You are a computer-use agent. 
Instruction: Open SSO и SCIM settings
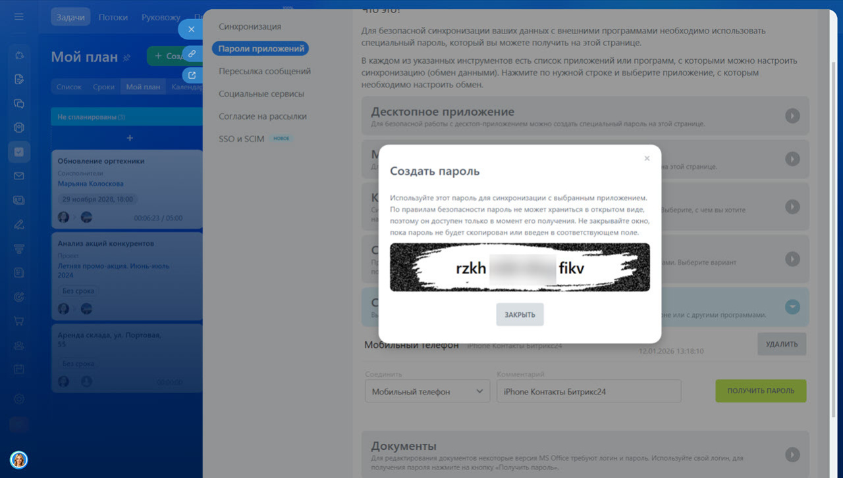(x=240, y=139)
